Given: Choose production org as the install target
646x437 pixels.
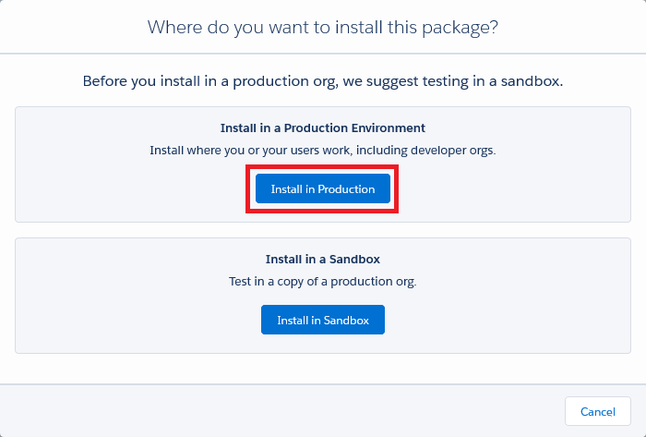Looking at the screenshot, I should 323,189.
